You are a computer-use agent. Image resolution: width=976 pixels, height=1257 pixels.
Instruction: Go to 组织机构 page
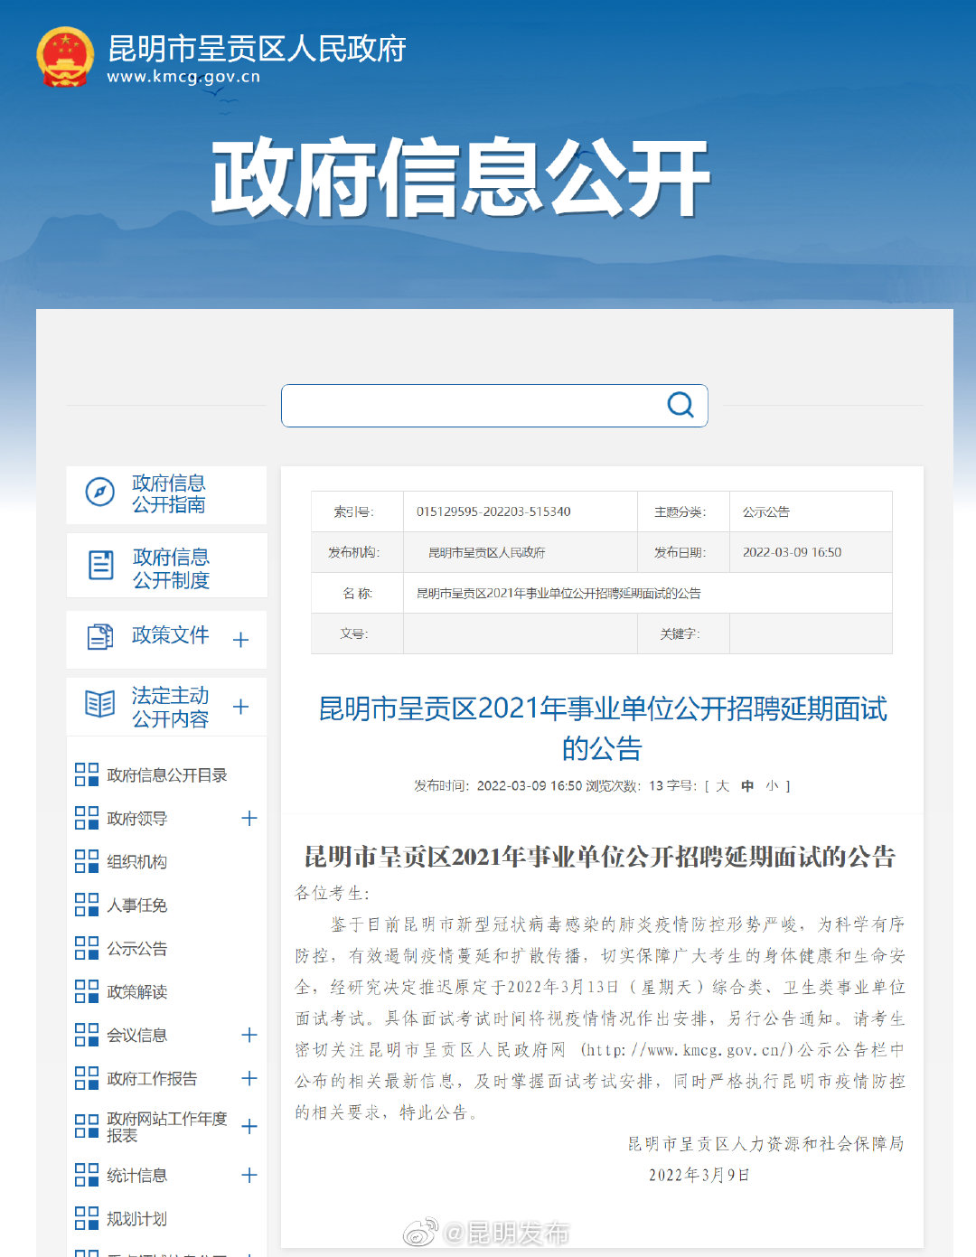point(136,862)
